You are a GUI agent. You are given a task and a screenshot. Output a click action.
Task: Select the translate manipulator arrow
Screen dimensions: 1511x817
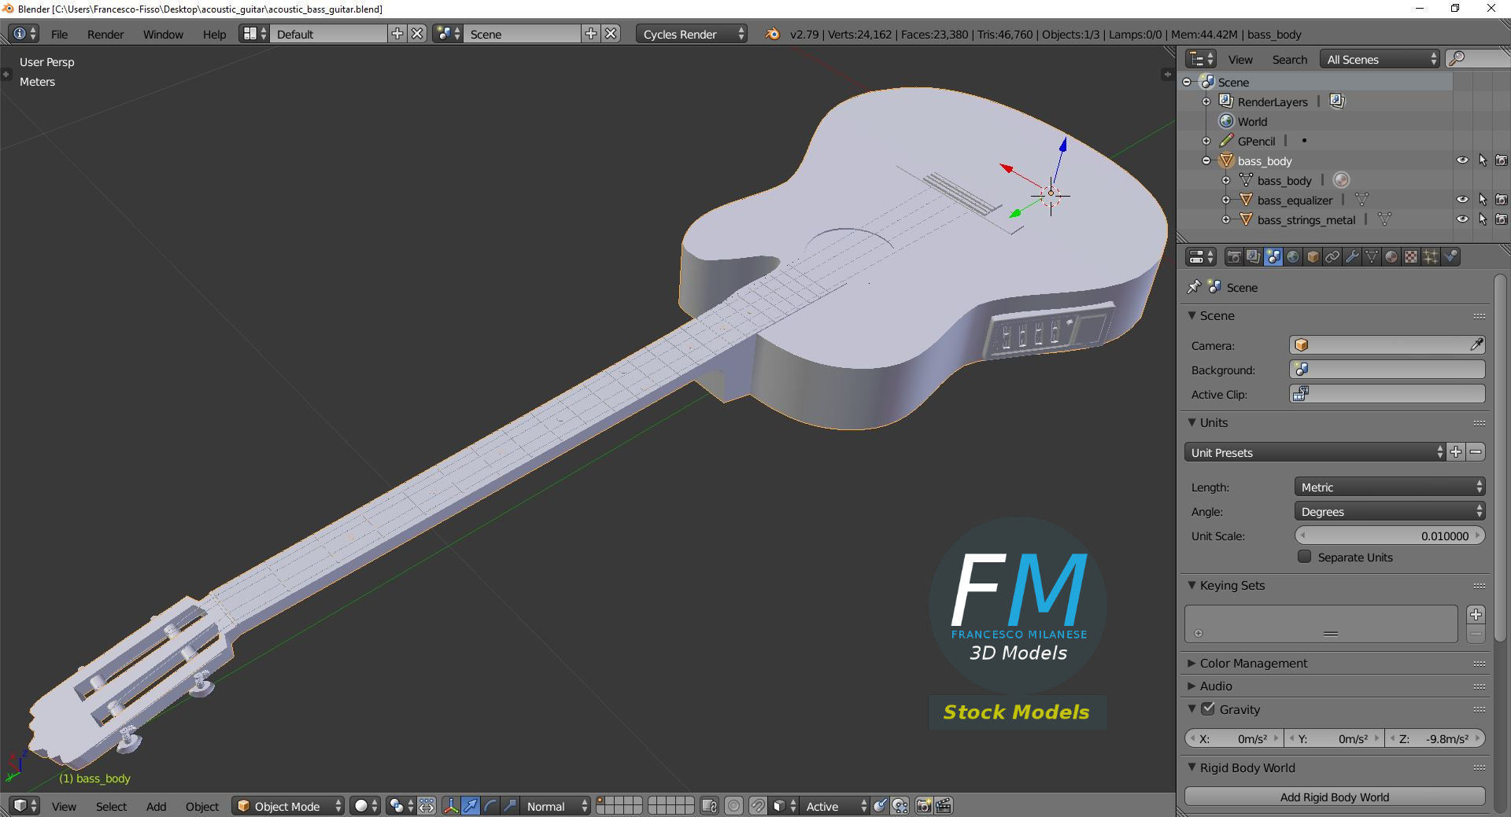471,806
